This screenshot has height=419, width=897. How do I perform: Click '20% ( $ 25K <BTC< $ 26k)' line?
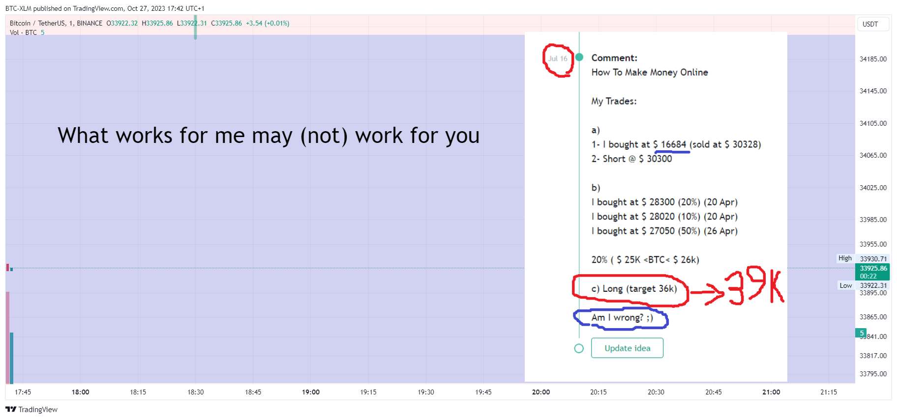point(645,259)
